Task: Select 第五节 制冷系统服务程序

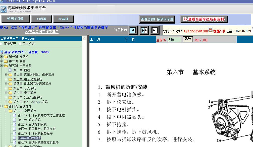Action: point(35,133)
